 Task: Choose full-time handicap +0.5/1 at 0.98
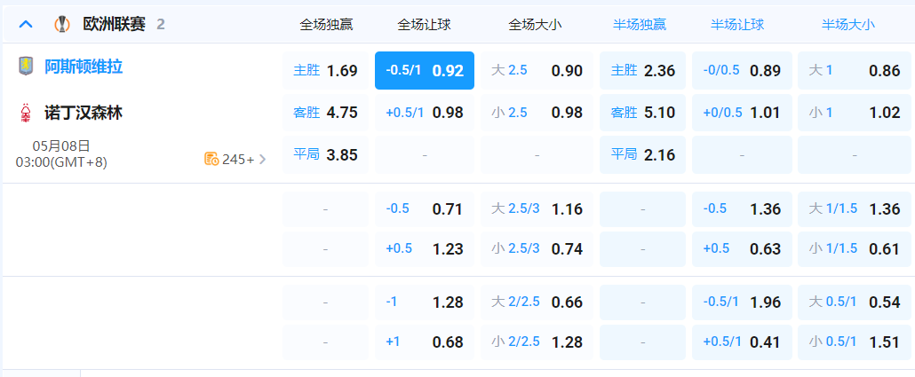tap(425, 113)
